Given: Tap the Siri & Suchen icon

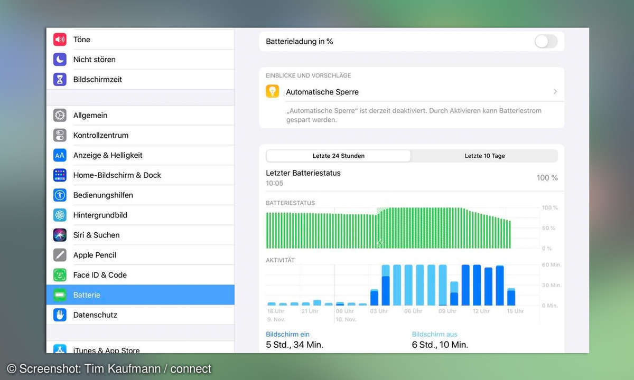Looking at the screenshot, I should click(60, 235).
